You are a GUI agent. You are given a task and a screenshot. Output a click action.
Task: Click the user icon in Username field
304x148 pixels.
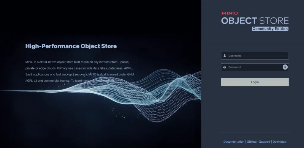tap(224, 56)
